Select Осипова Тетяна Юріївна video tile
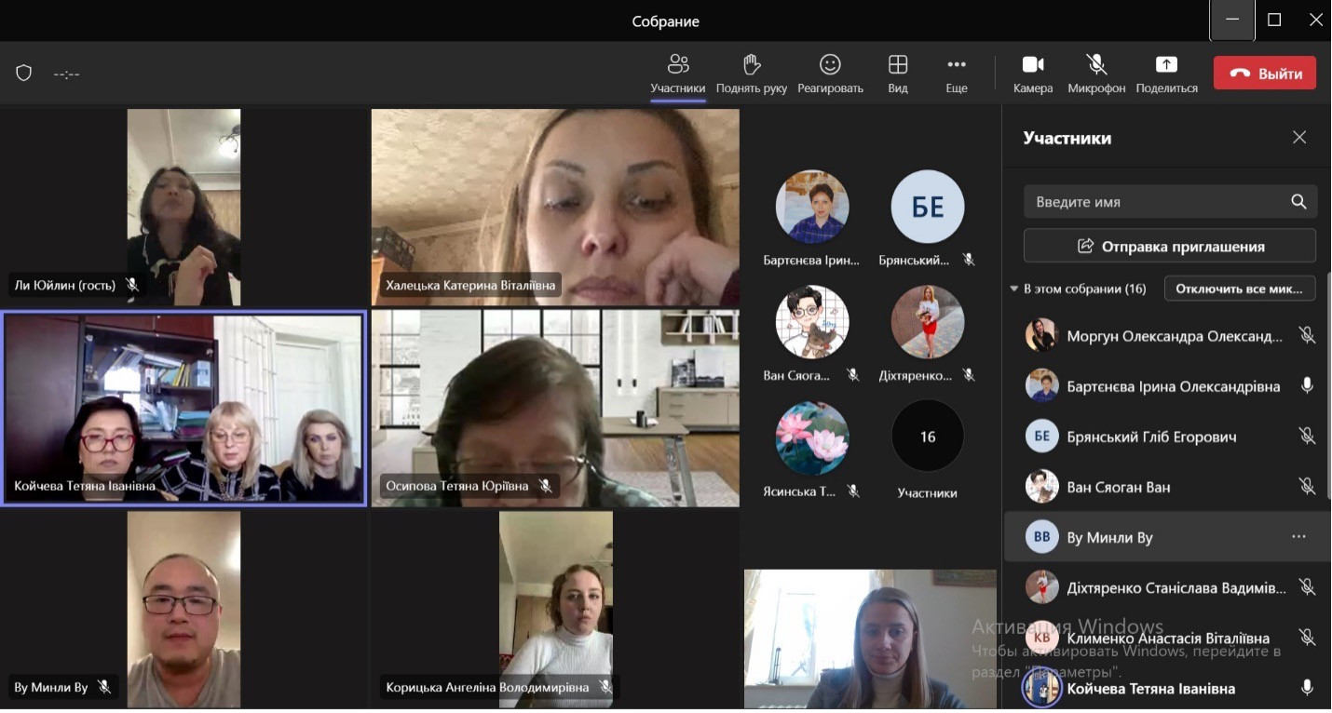 (x=555, y=409)
